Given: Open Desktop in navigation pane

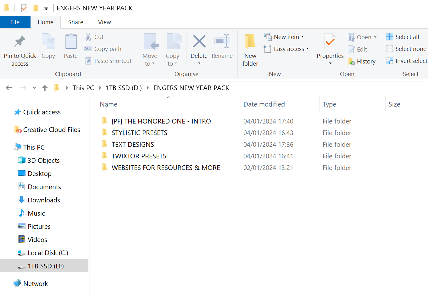Looking at the screenshot, I should (39, 174).
